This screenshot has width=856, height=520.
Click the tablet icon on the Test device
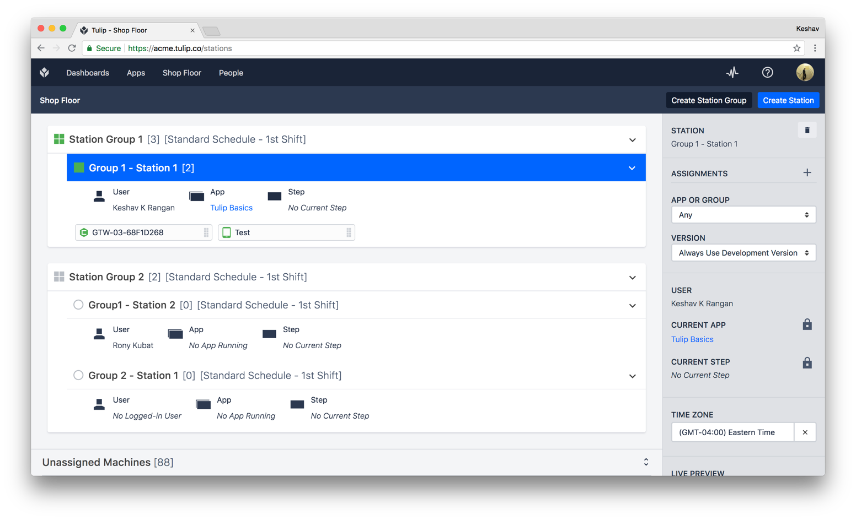pyautogui.click(x=227, y=232)
